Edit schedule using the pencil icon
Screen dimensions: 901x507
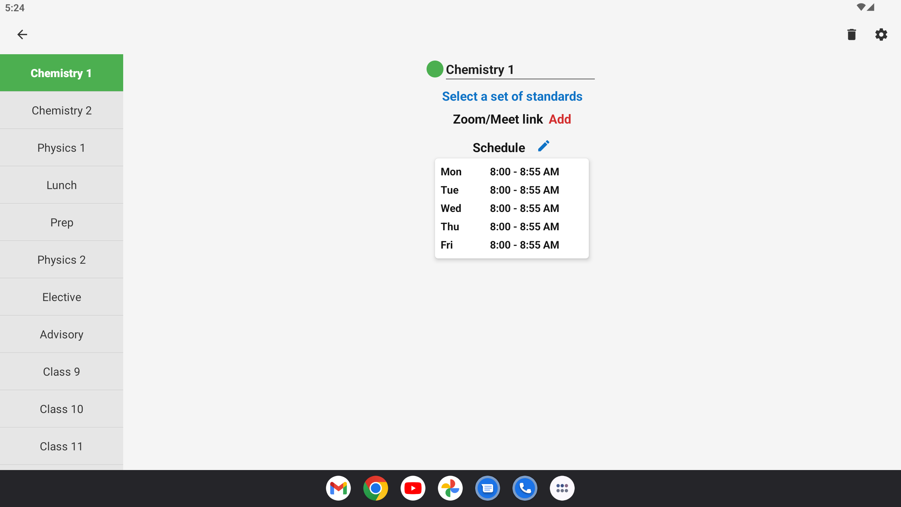click(x=543, y=146)
